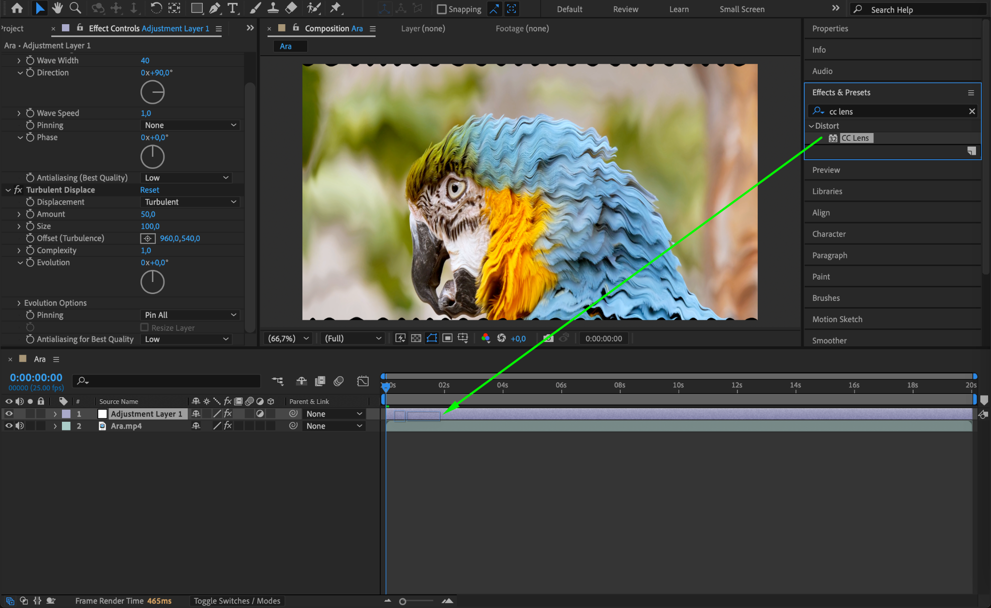Select the Zoom magnifier tool
The width and height of the screenshot is (991, 608).
pyautogui.click(x=75, y=8)
